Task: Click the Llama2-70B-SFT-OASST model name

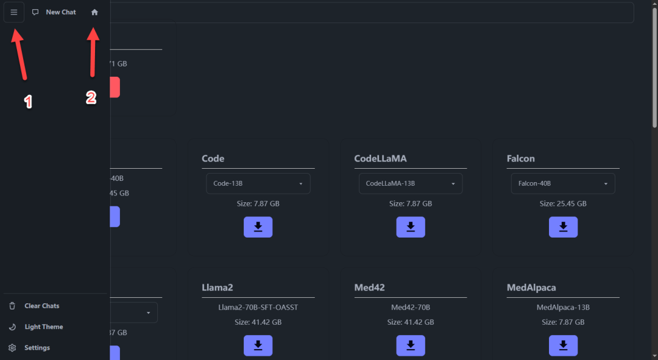Action: click(x=258, y=307)
